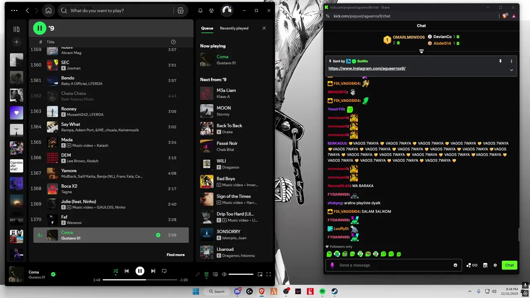530x298 pixels.
Task: Select the track Bendo
Action: point(111,80)
